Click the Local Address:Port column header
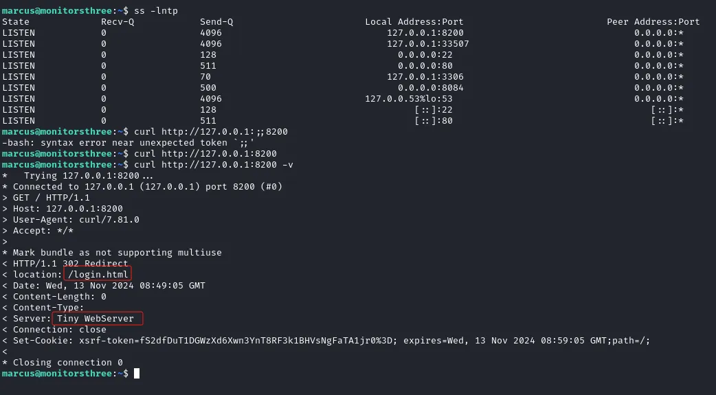 414,22
